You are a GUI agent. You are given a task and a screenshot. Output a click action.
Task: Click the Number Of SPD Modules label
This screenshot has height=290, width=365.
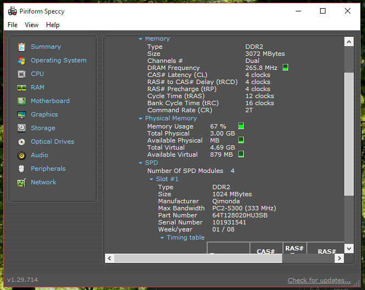tap(185, 171)
